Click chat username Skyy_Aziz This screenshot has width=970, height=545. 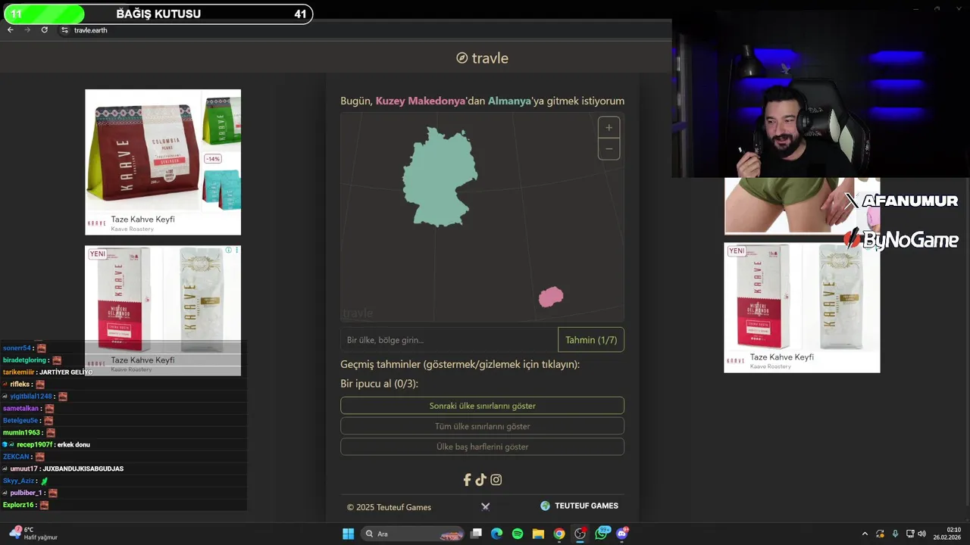(19, 481)
